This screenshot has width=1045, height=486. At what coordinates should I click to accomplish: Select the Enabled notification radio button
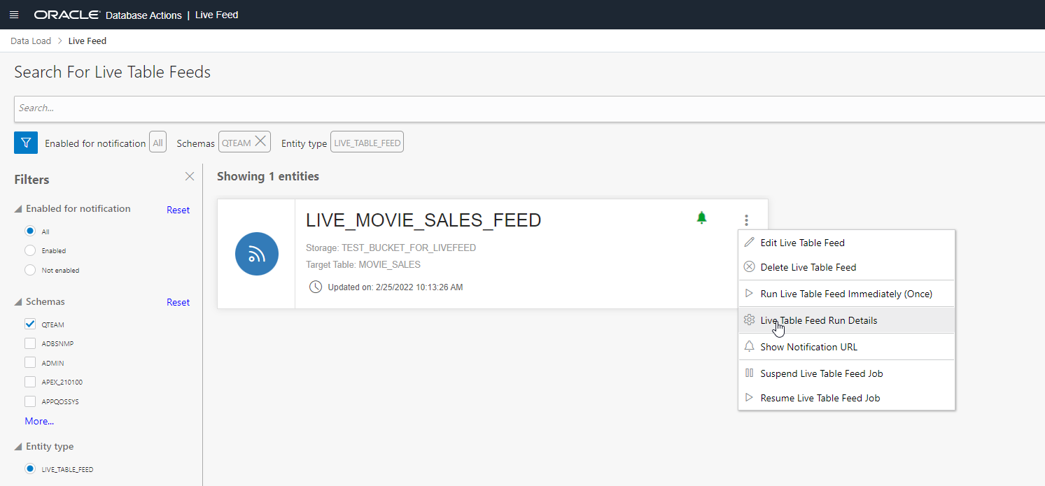[30, 250]
